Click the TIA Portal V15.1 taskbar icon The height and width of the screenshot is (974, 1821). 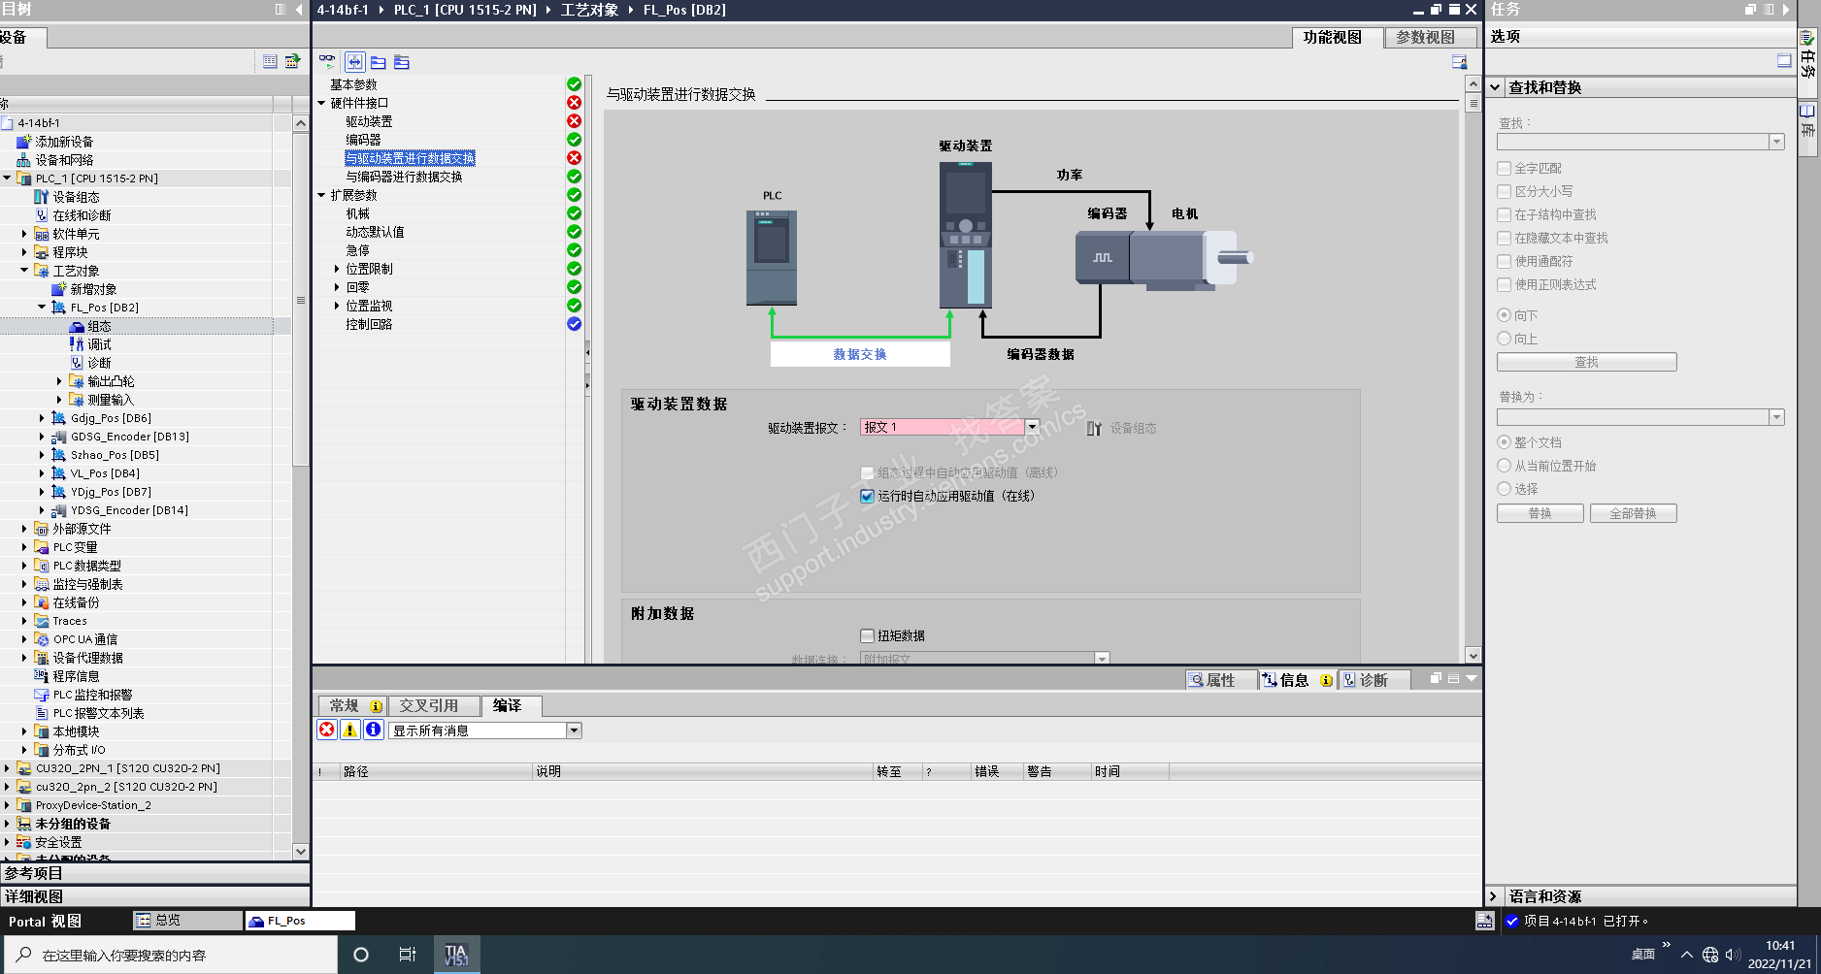(456, 955)
